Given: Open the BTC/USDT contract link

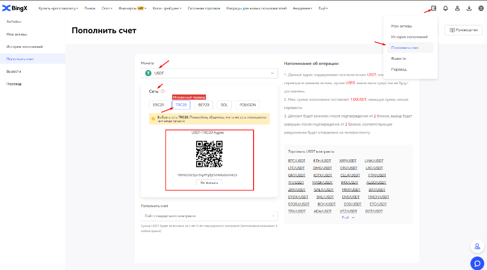Looking at the screenshot, I should pyautogui.click(x=297, y=161).
